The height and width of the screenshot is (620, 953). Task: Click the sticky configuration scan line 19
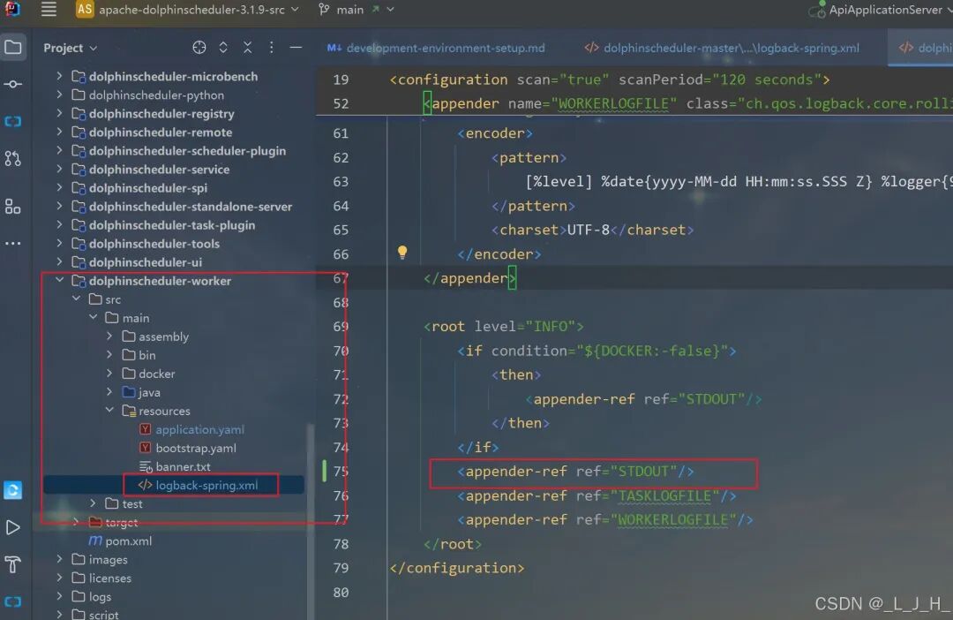pyautogui.click(x=610, y=79)
